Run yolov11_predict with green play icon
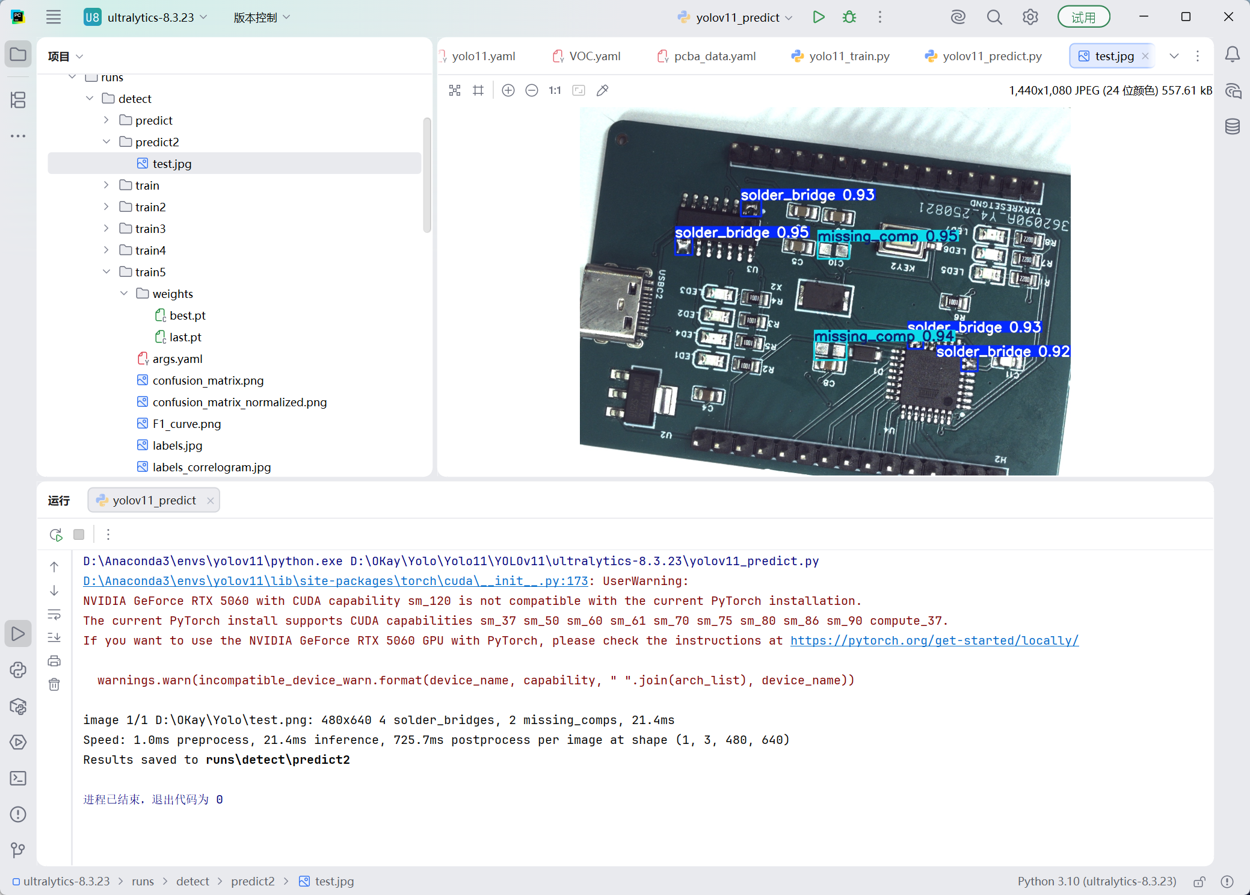 pyautogui.click(x=819, y=17)
